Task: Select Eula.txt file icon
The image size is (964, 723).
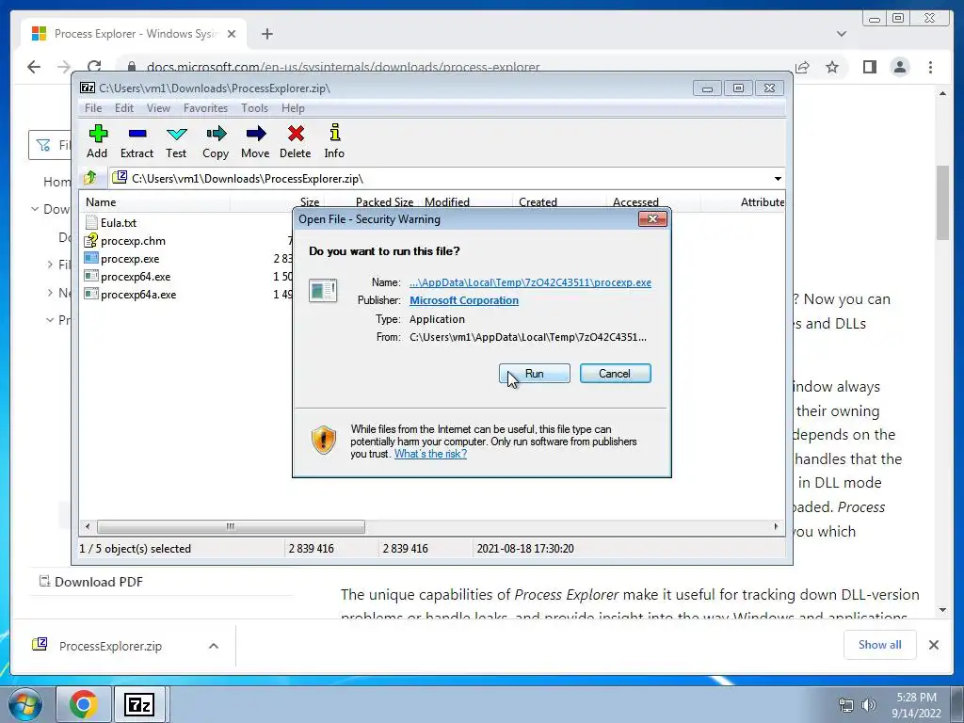Action: pos(92,222)
